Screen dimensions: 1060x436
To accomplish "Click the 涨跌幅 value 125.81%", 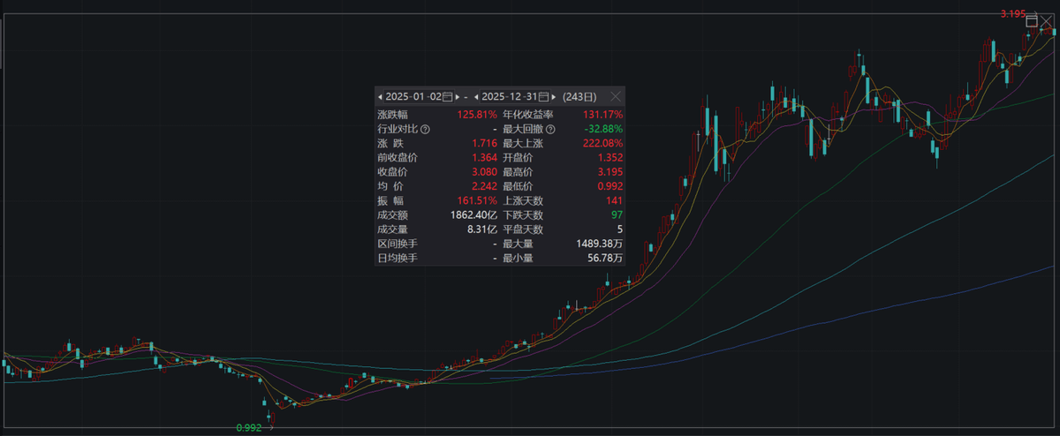I will point(476,115).
